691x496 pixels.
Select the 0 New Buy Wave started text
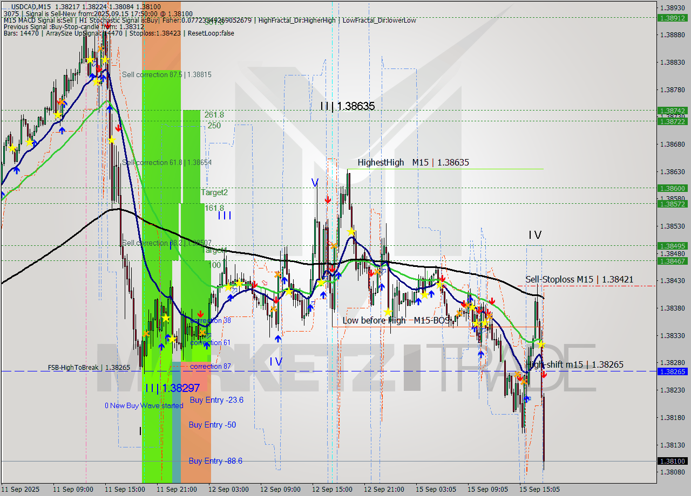[x=144, y=406]
